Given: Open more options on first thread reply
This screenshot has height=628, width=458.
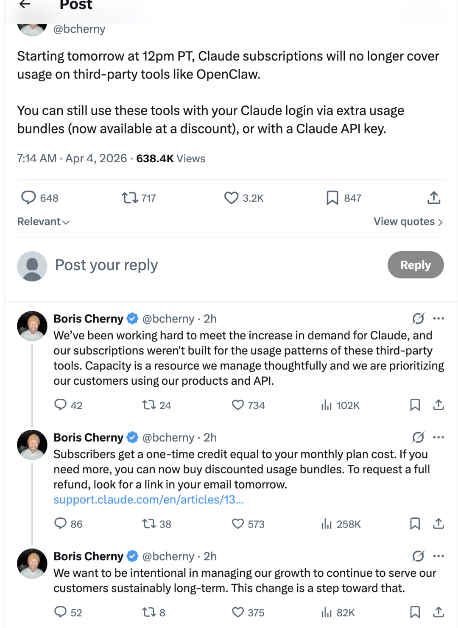Looking at the screenshot, I should (x=438, y=318).
